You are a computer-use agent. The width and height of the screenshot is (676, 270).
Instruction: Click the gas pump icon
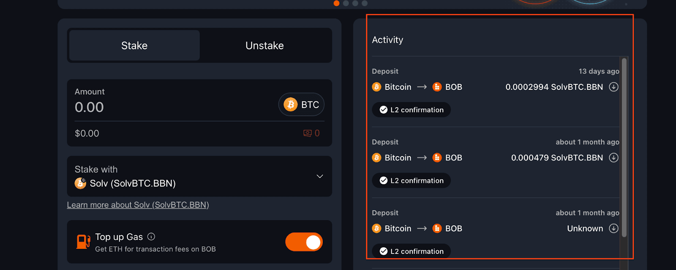pyautogui.click(x=83, y=242)
